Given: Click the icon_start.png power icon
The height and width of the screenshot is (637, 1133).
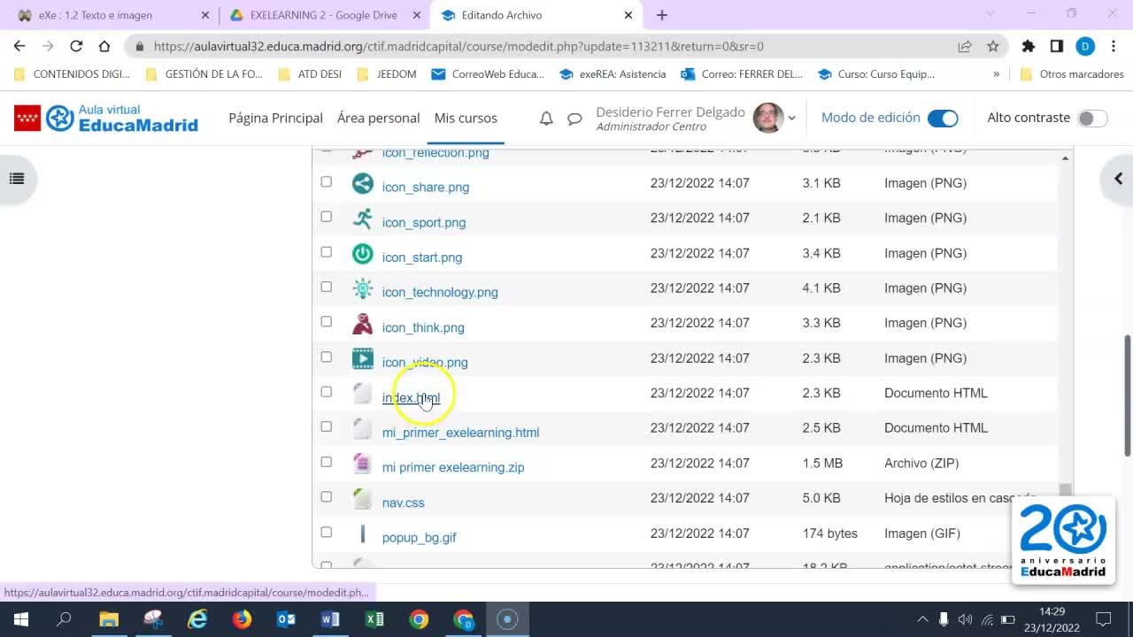Looking at the screenshot, I should coord(362,253).
